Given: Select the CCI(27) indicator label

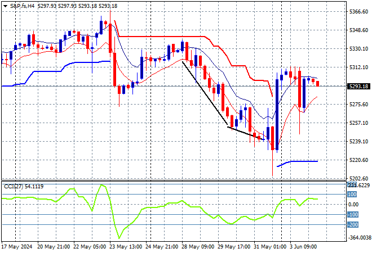Looking at the screenshot, I should pyautogui.click(x=14, y=187).
